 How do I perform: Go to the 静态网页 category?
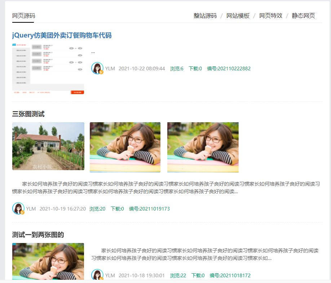(303, 16)
